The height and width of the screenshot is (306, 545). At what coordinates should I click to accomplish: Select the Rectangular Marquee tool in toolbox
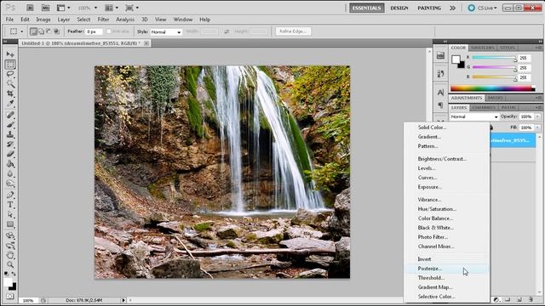(10, 65)
